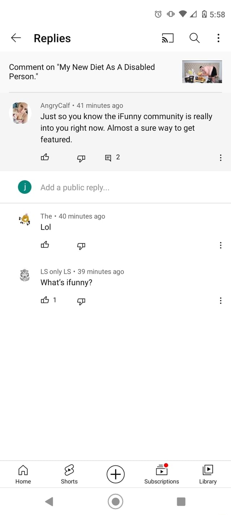Switch to the Subscriptions tab
This screenshot has height=515, width=231.
click(161, 474)
